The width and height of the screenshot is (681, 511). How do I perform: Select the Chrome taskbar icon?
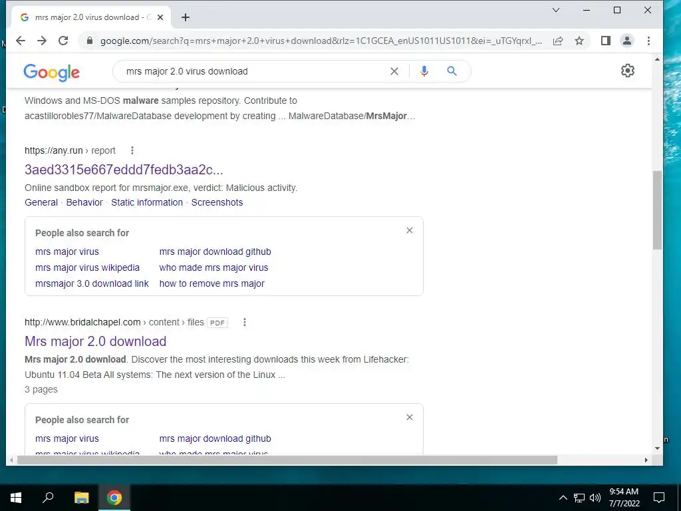coord(114,498)
